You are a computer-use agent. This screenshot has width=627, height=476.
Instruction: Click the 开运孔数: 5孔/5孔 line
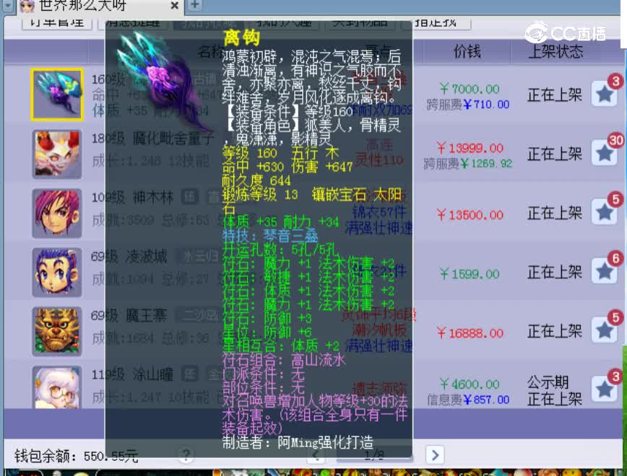pos(281,250)
